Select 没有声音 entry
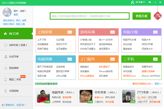 pyautogui.click(x=60, y=67)
